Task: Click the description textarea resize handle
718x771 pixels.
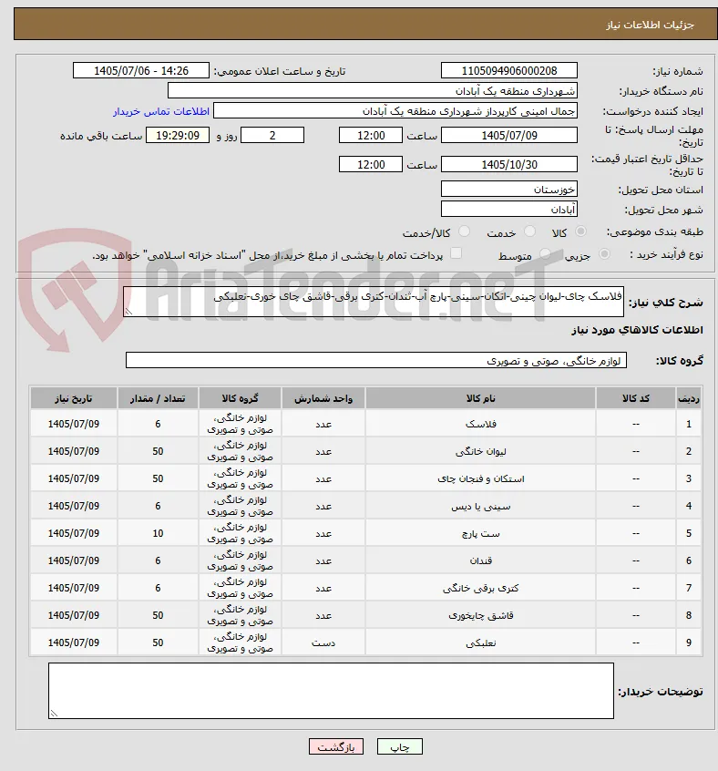Action: 128,312
